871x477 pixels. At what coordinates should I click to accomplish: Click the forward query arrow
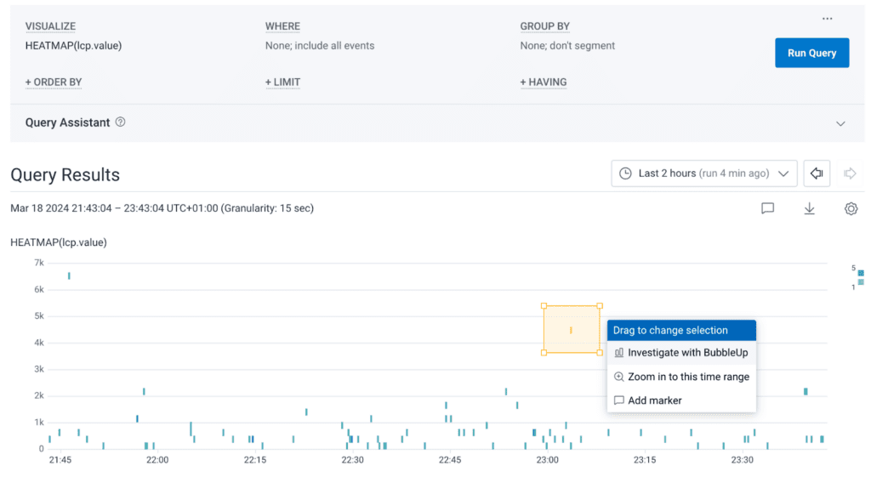[x=850, y=173]
